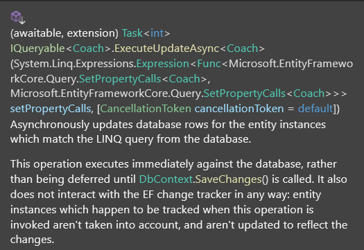
Task: Click the Task return type
Action: click(132, 33)
